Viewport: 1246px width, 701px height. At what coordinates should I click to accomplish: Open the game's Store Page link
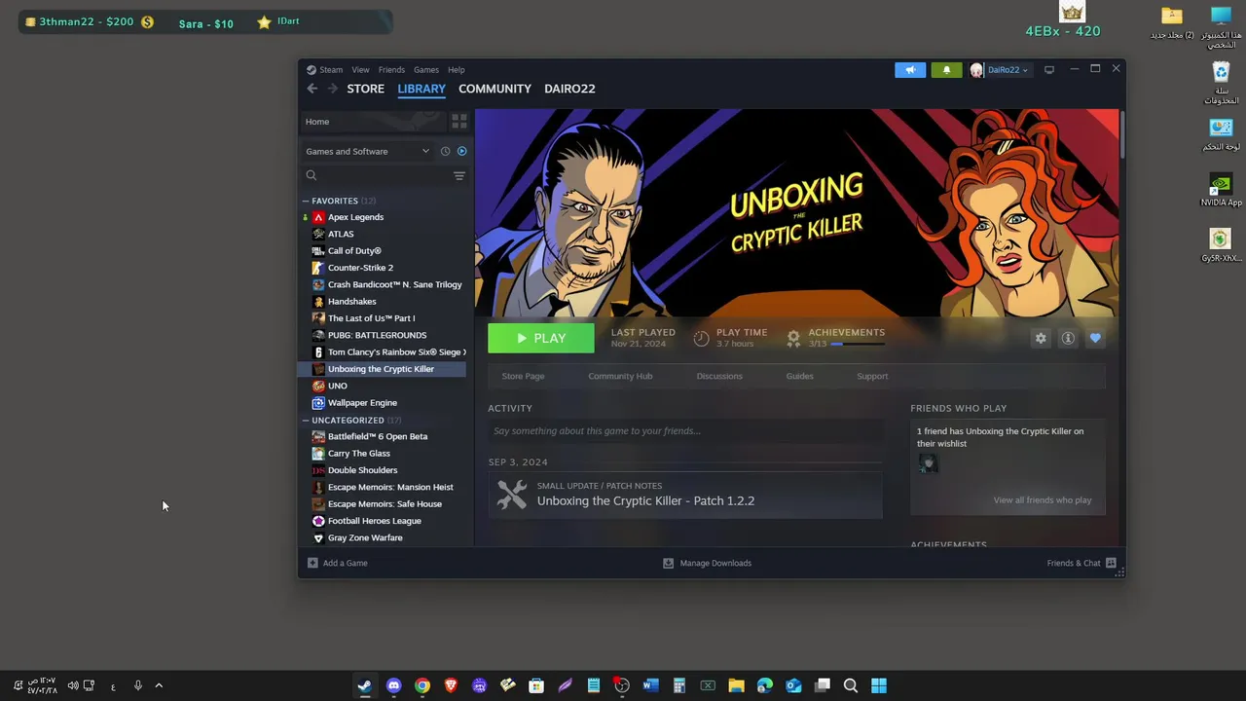click(523, 376)
